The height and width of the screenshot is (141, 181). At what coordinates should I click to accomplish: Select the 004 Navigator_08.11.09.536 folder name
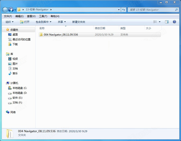coord(61,34)
